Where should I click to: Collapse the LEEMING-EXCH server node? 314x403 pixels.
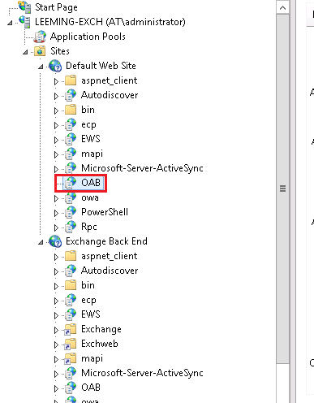point(10,23)
